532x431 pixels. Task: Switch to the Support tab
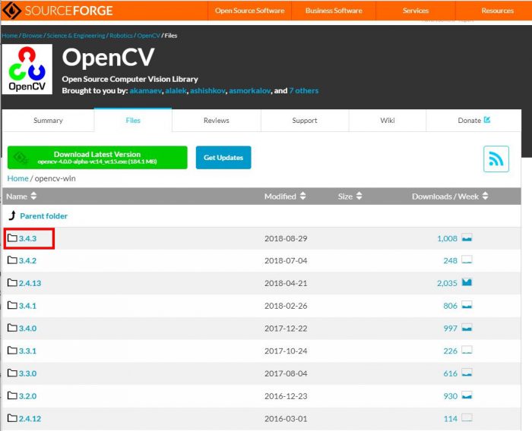point(305,121)
